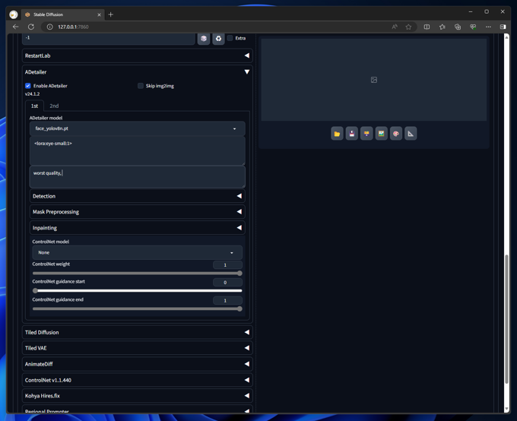The height and width of the screenshot is (421, 517).
Task: Switch to the ADetailer 1st tab
Action: [34, 106]
